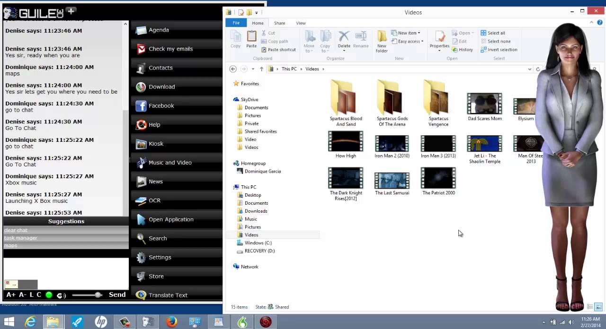This screenshot has height=329, width=606.
Task: Open Help in the Guile menu
Action: (x=176, y=124)
